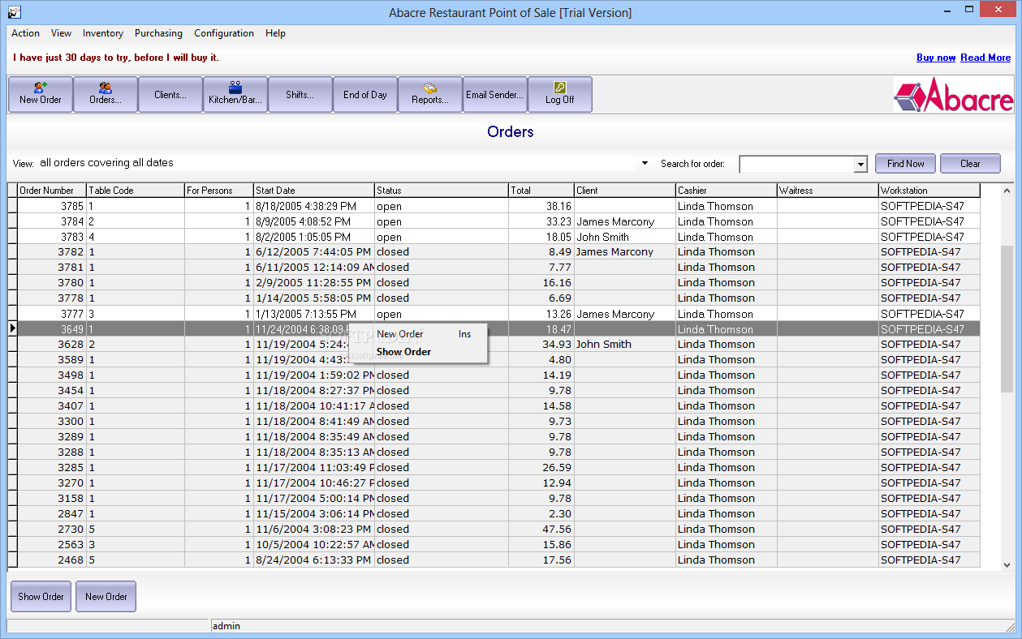Viewport: 1022px width, 639px height.
Task: Click the Abacre logo
Action: point(954,94)
